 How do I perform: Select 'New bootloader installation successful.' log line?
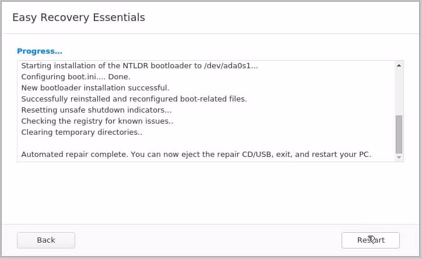coord(95,88)
